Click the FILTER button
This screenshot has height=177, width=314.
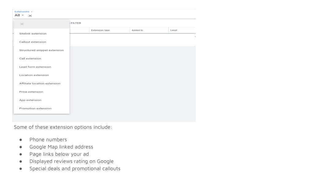76,23
